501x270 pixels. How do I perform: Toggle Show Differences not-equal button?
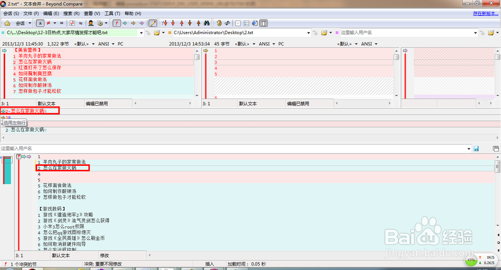pos(48,23)
